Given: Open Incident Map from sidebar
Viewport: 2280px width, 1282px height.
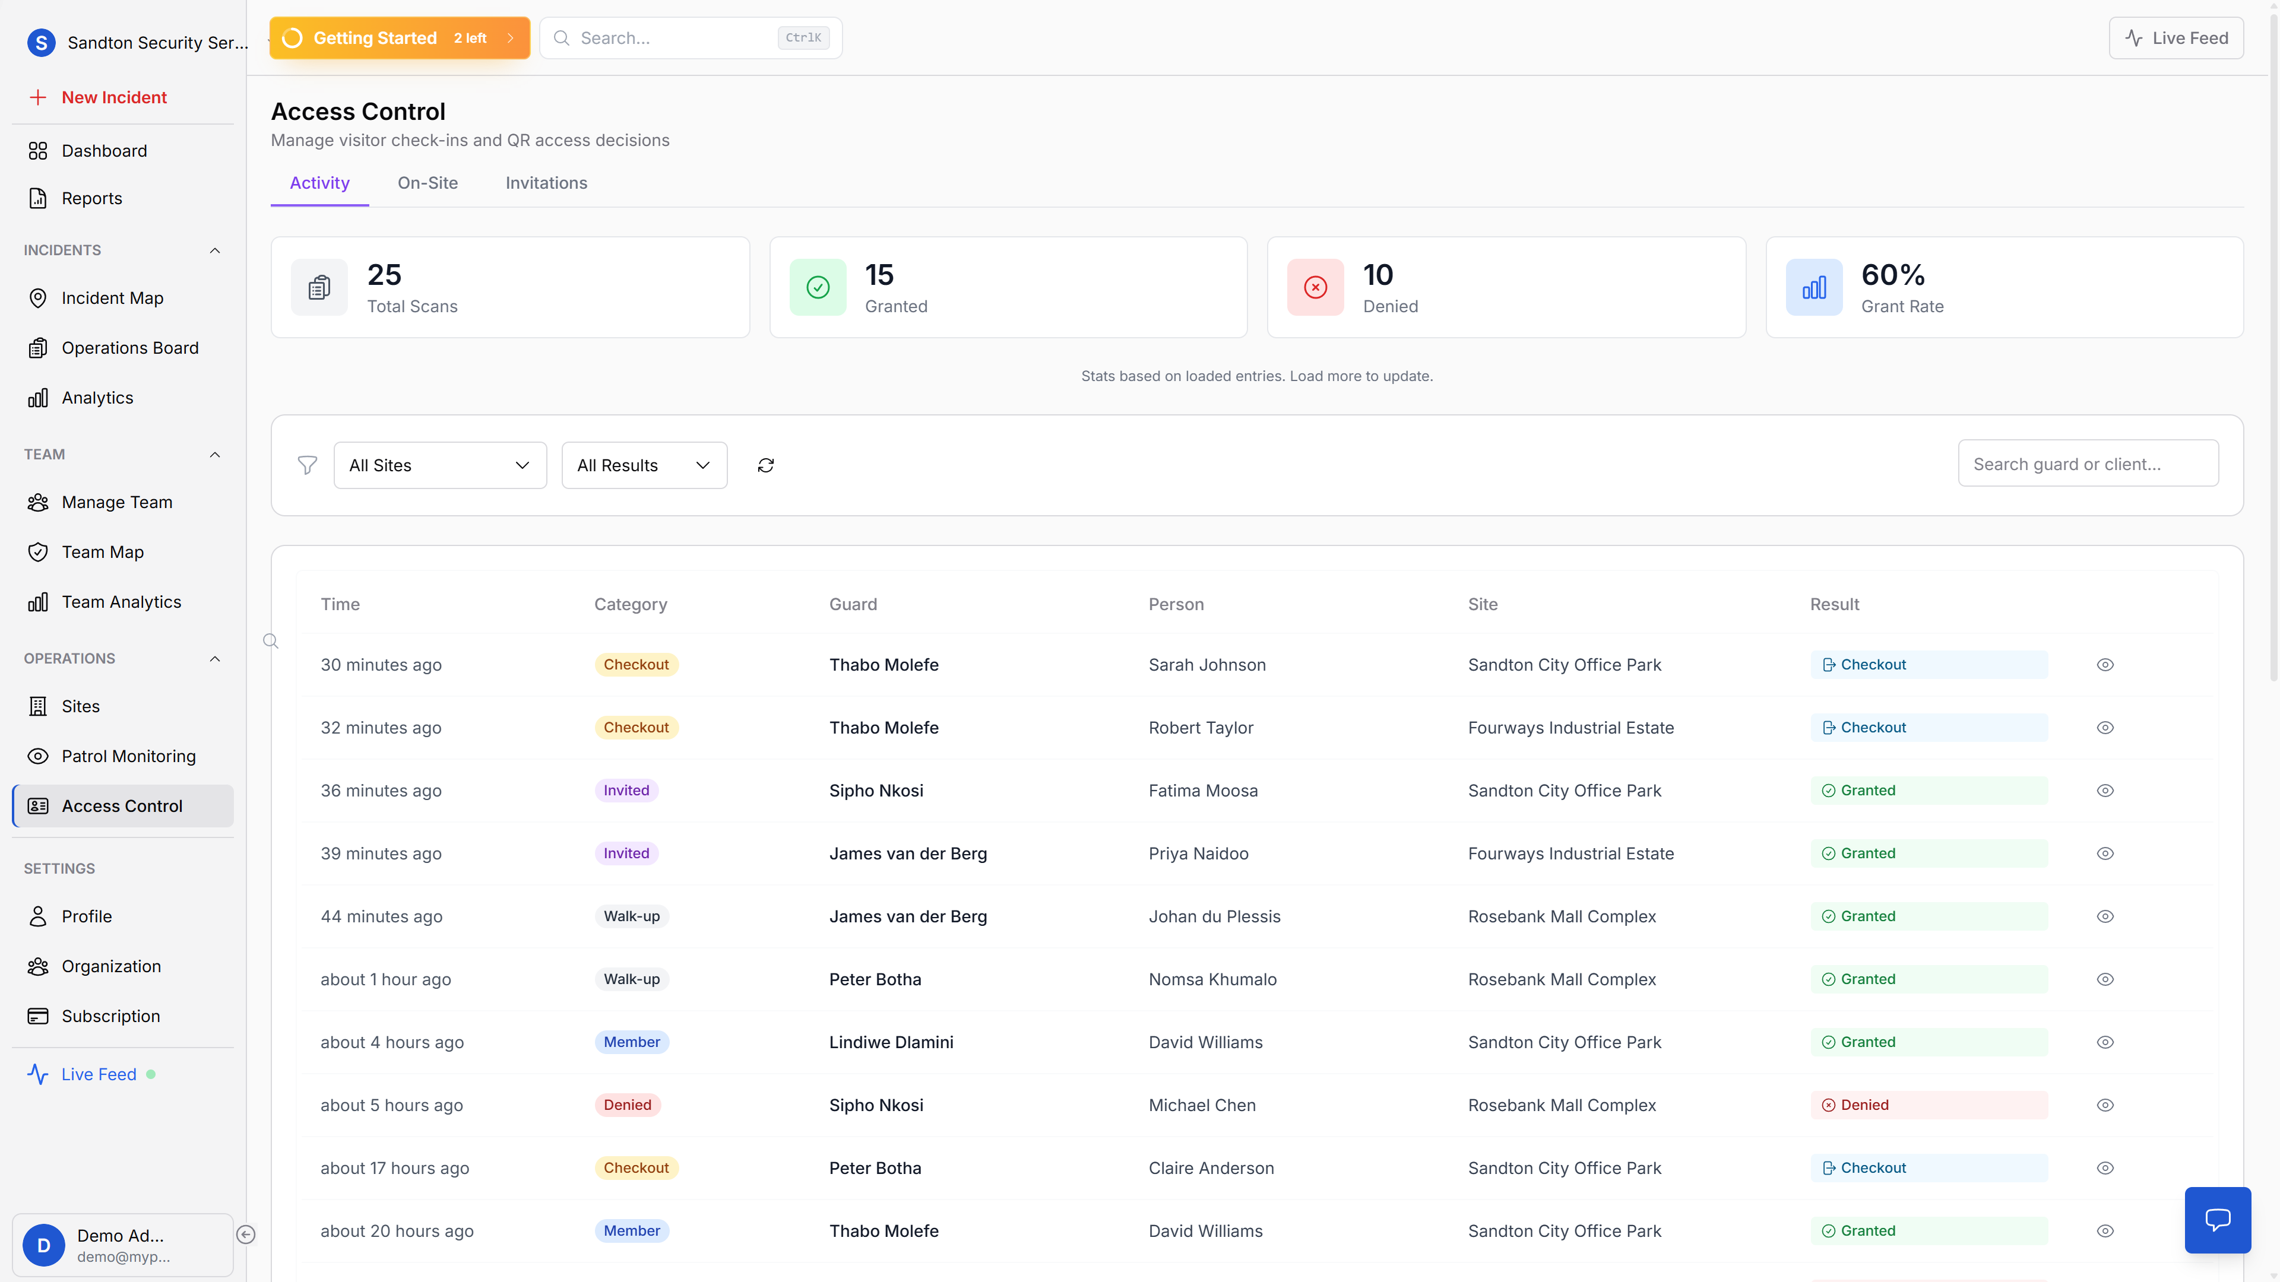Looking at the screenshot, I should [x=112, y=298].
